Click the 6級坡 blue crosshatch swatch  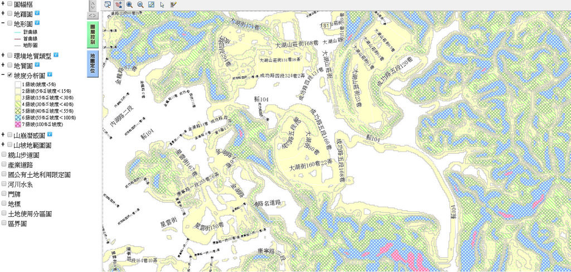point(17,118)
